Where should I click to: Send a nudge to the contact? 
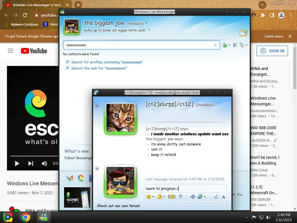(x=172, y=197)
